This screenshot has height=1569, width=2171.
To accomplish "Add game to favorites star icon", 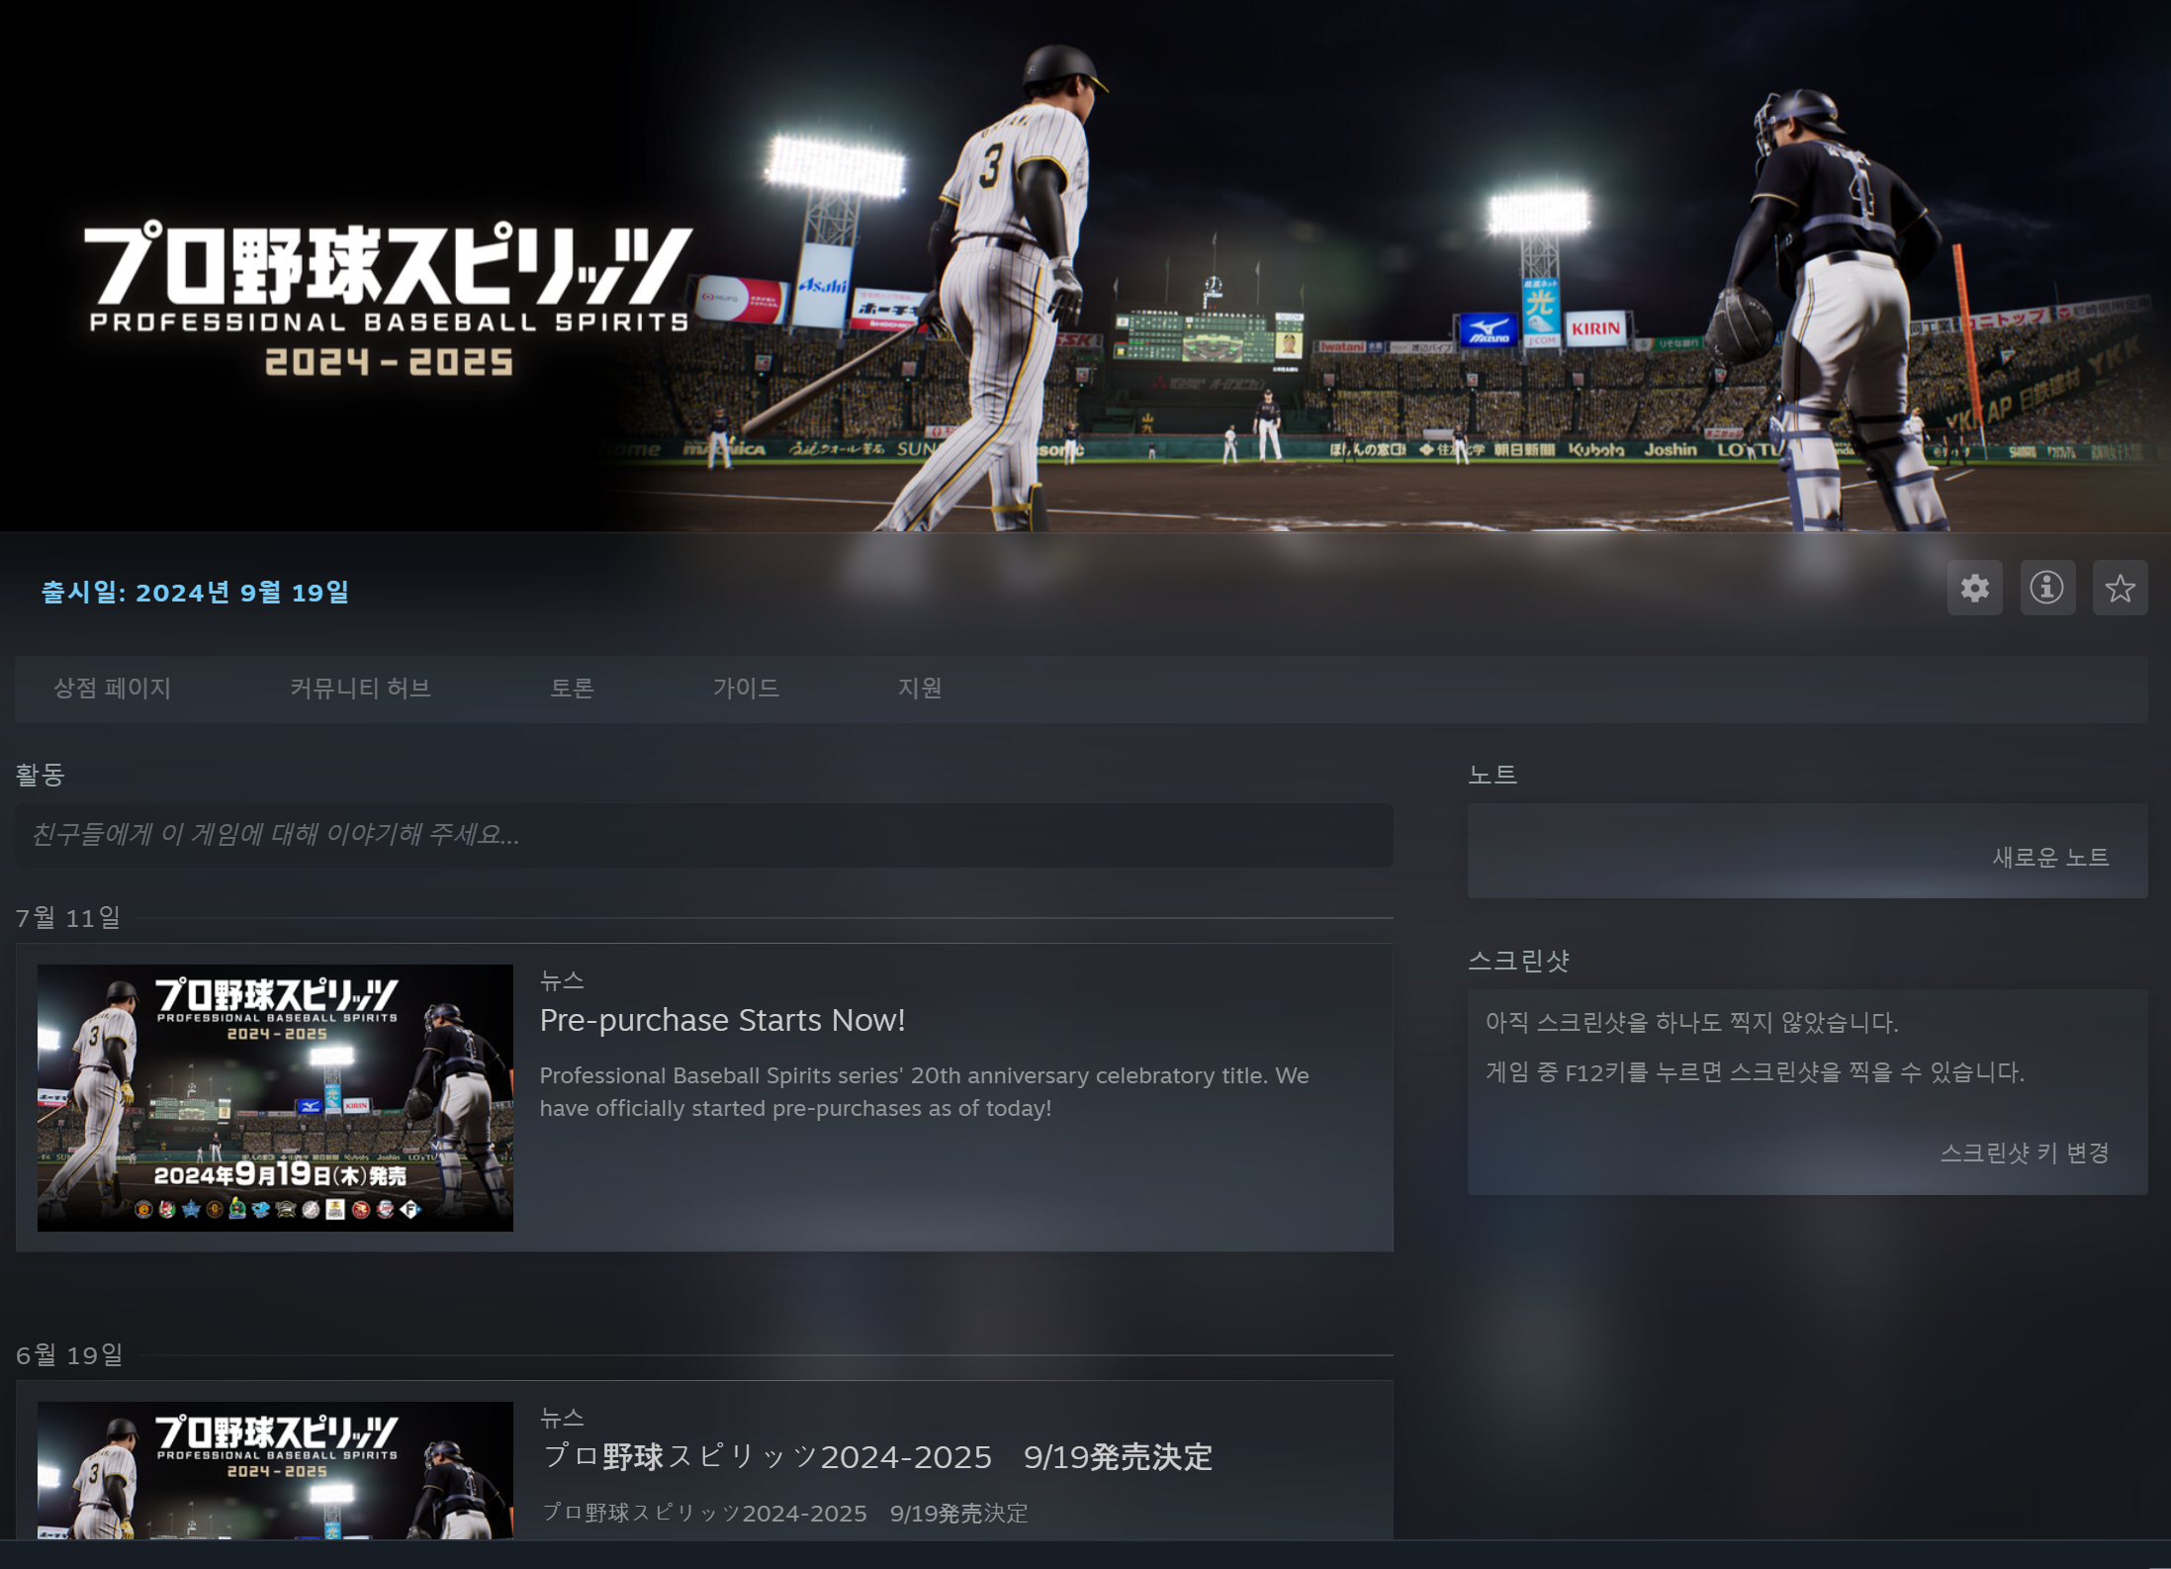I will coord(2120,588).
